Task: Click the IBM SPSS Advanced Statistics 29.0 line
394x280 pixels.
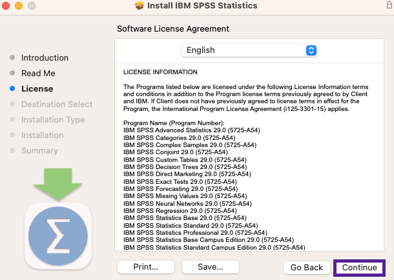Action: pos(192,130)
